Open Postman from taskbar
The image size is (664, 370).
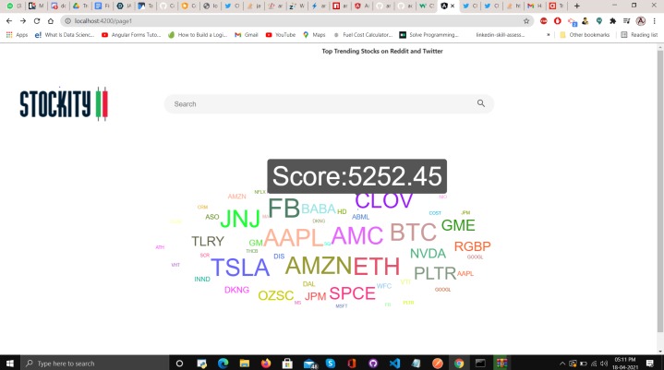tap(438, 364)
